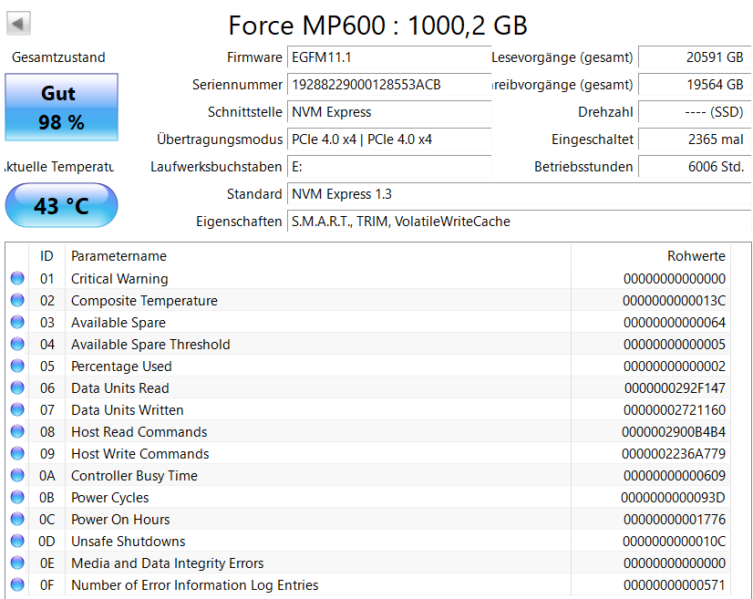Click the total reads value 20591 GB
This screenshot has height=599, width=753.
click(x=695, y=57)
